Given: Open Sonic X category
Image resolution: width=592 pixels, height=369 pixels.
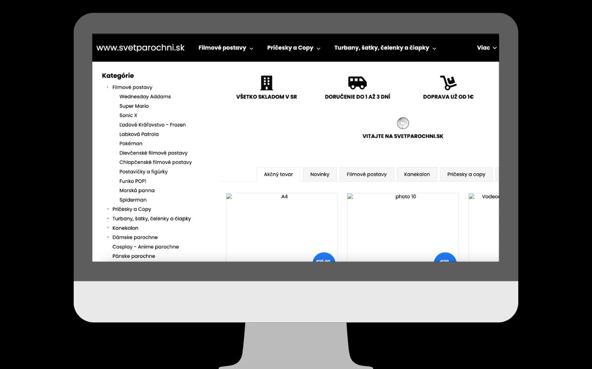Looking at the screenshot, I should tap(128, 115).
